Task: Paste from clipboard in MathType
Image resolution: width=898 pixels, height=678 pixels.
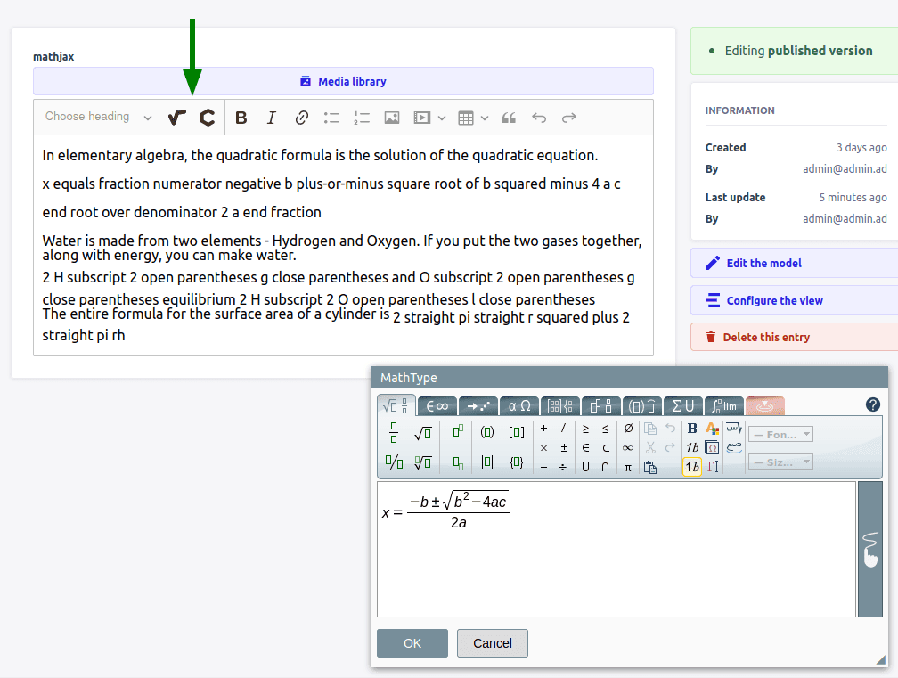Action: [650, 467]
